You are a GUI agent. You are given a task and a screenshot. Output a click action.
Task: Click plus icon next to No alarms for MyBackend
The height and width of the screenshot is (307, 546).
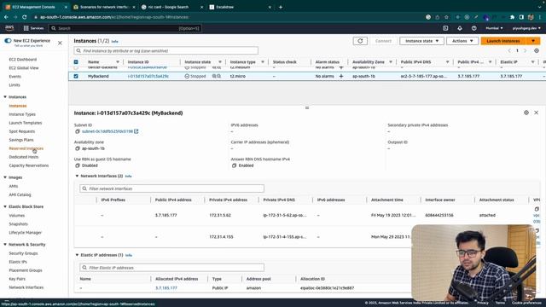[x=341, y=76]
